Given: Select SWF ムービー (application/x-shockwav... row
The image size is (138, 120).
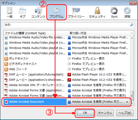Looking at the screenshot, I should click(x=67, y=80).
